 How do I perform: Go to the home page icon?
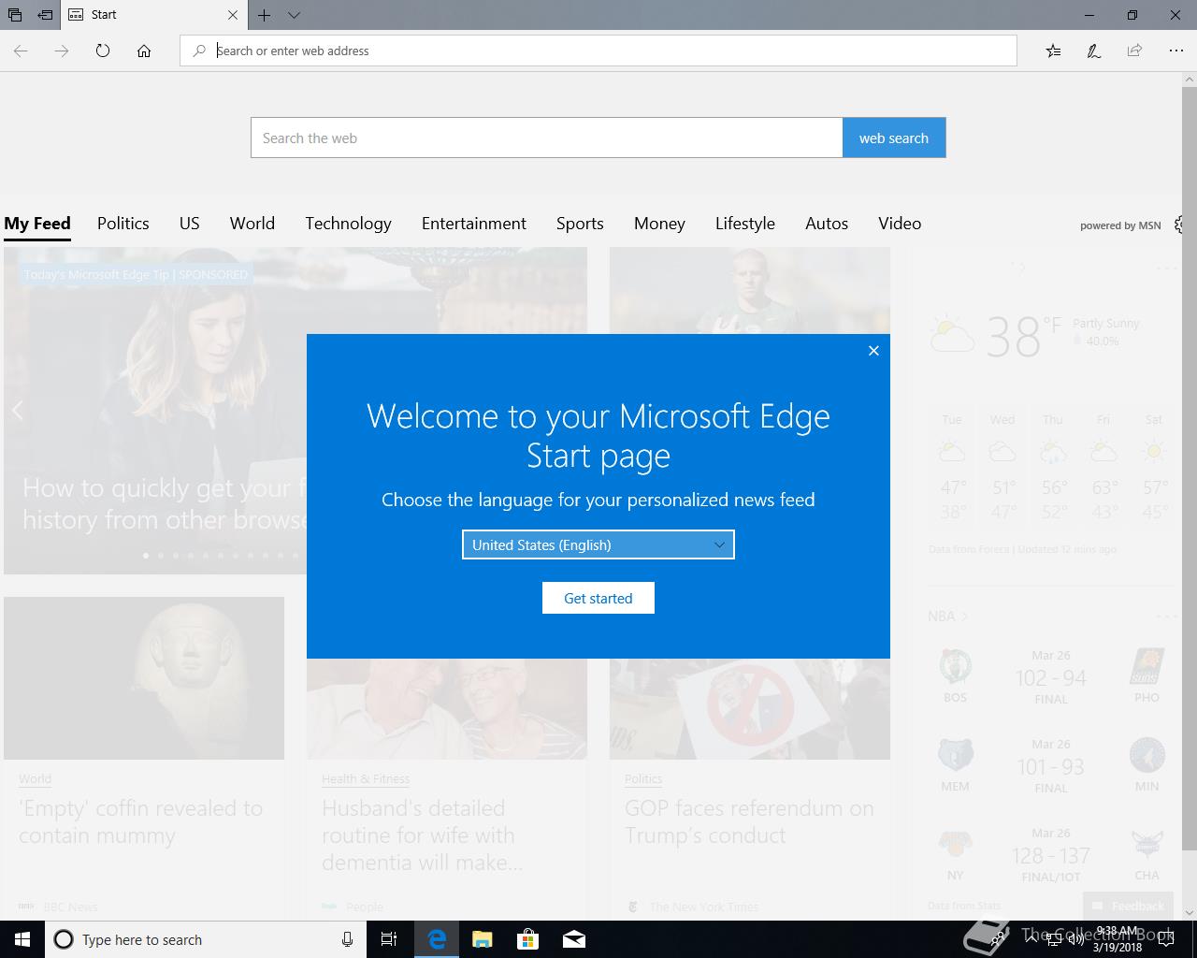[x=144, y=51]
